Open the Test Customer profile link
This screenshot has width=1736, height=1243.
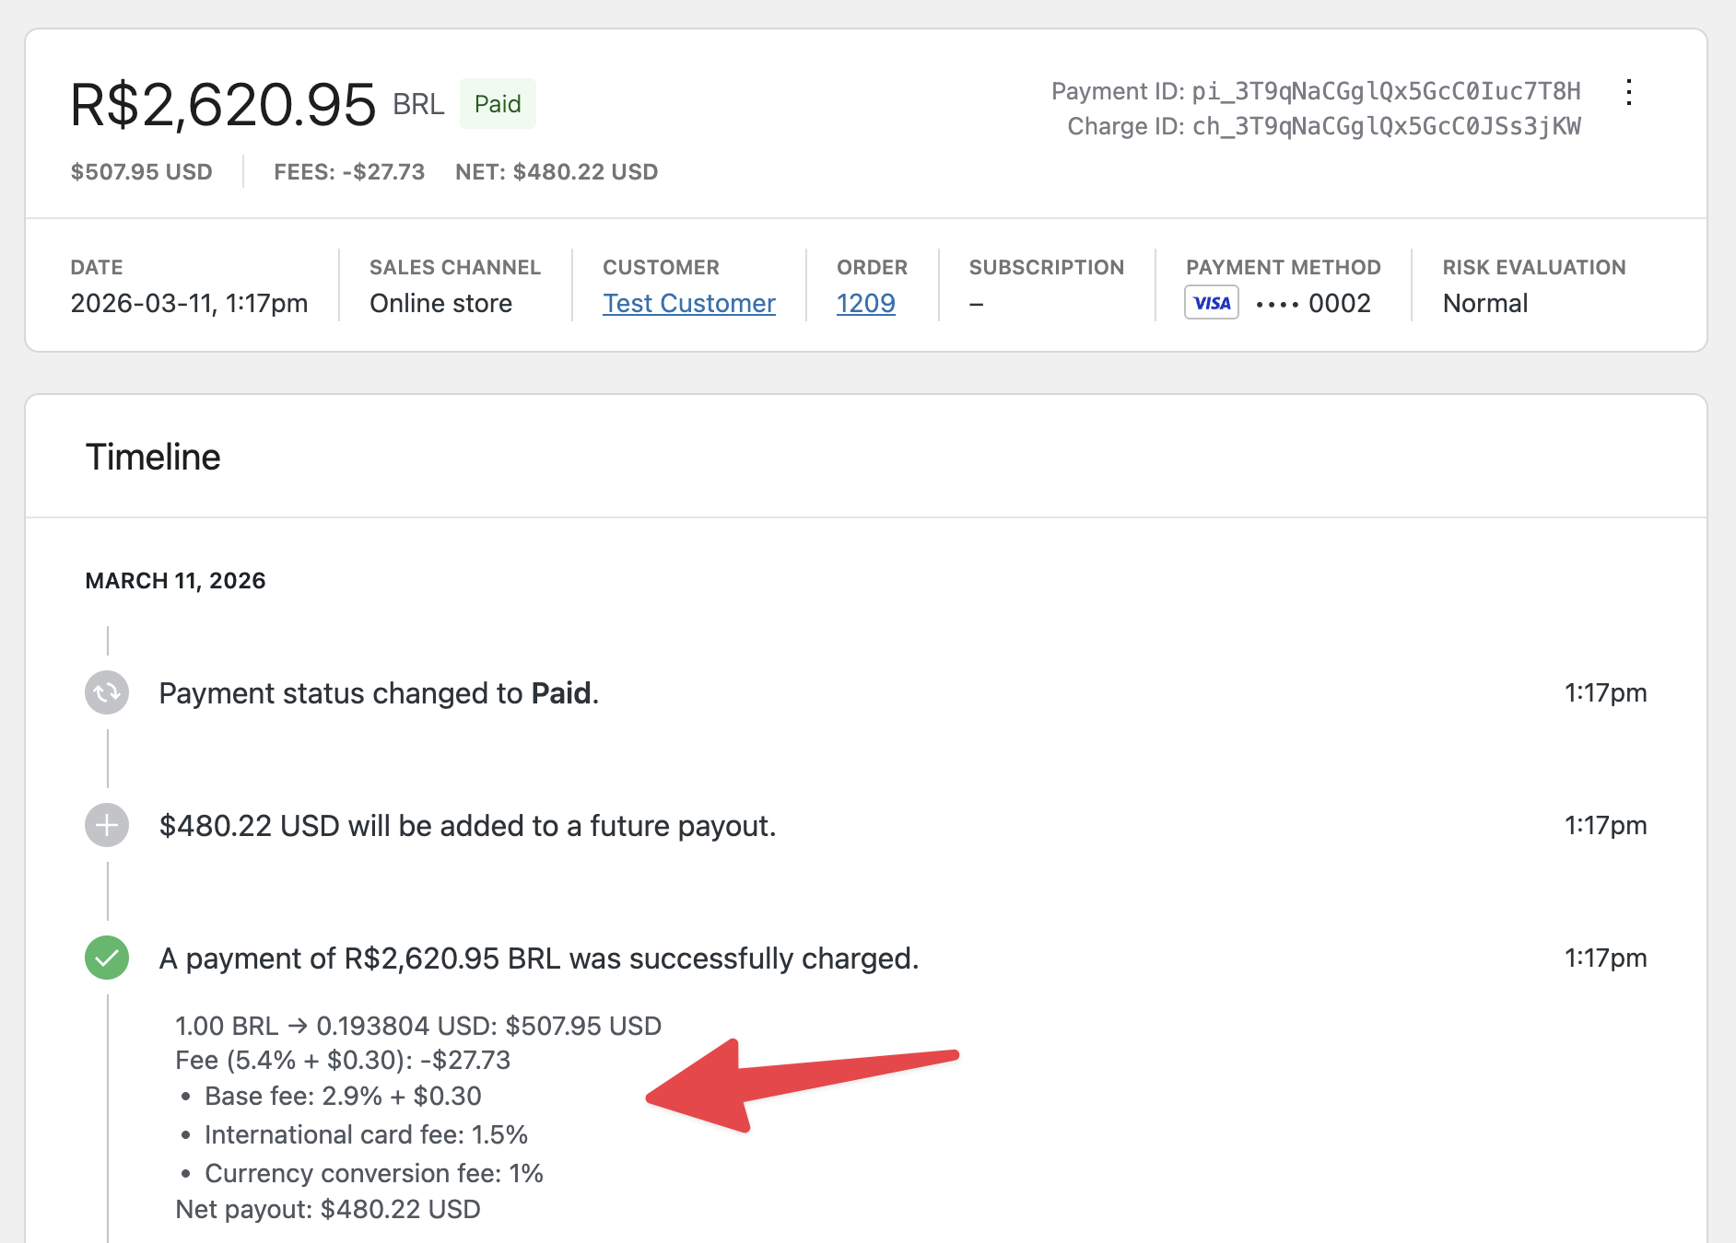coord(688,303)
